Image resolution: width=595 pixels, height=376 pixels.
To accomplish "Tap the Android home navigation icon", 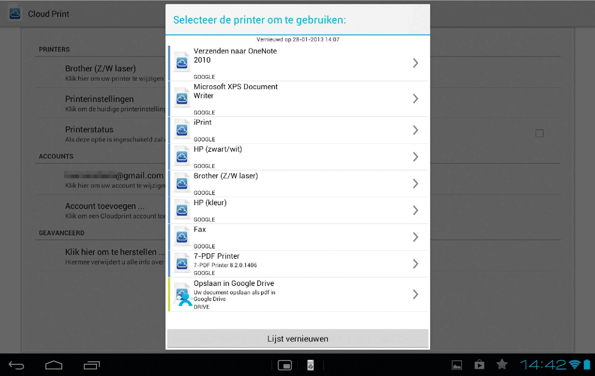I will 54,365.
